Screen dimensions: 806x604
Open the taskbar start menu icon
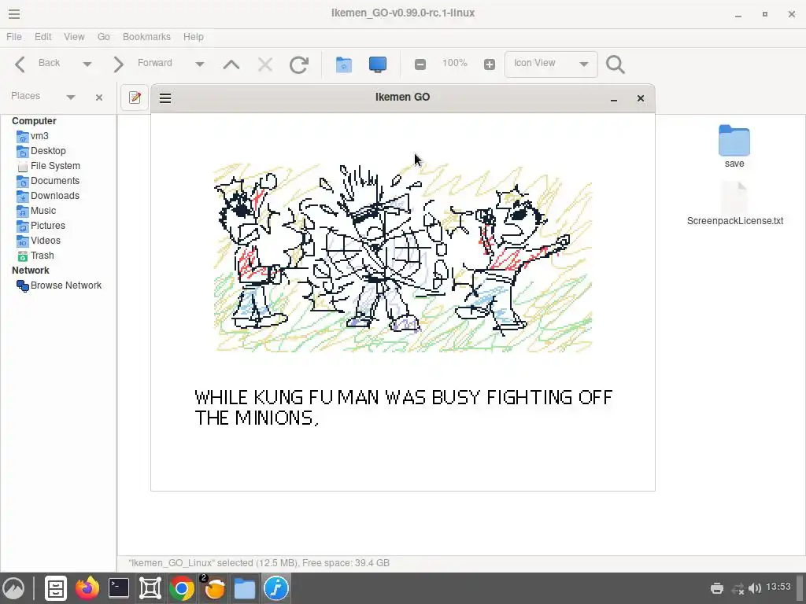click(14, 588)
